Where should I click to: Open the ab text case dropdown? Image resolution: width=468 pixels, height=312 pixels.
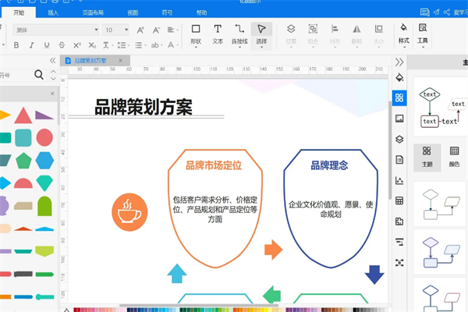(x=157, y=45)
